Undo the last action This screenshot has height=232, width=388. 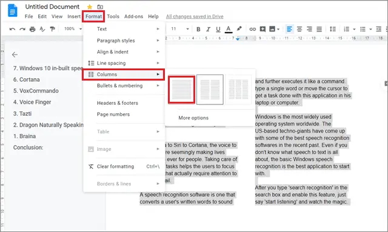pyautogui.click(x=12, y=29)
